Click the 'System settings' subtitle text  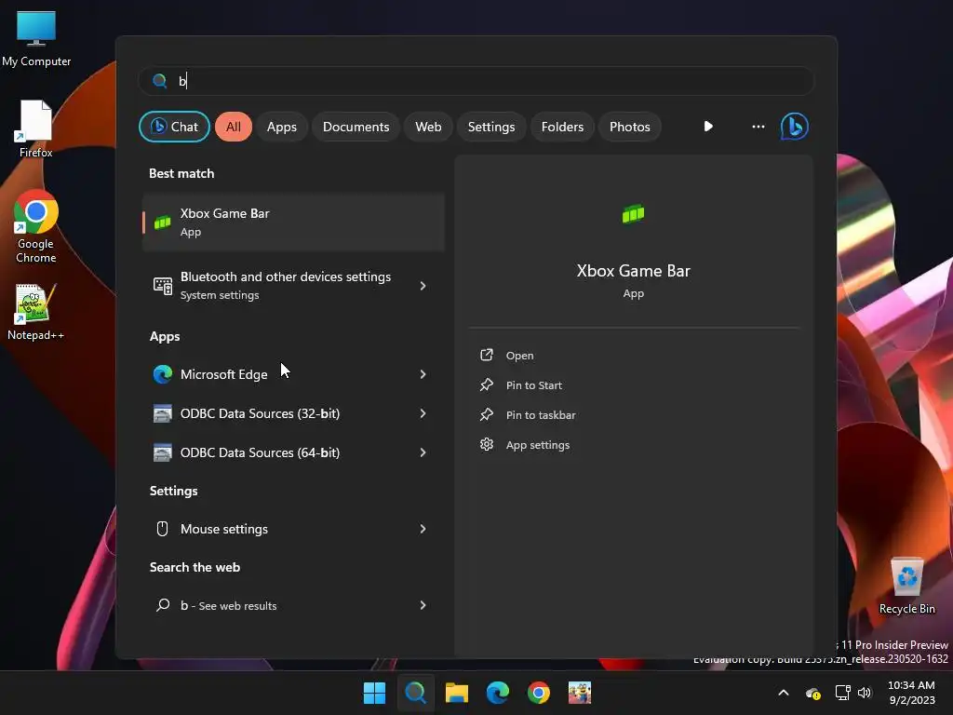tap(220, 295)
